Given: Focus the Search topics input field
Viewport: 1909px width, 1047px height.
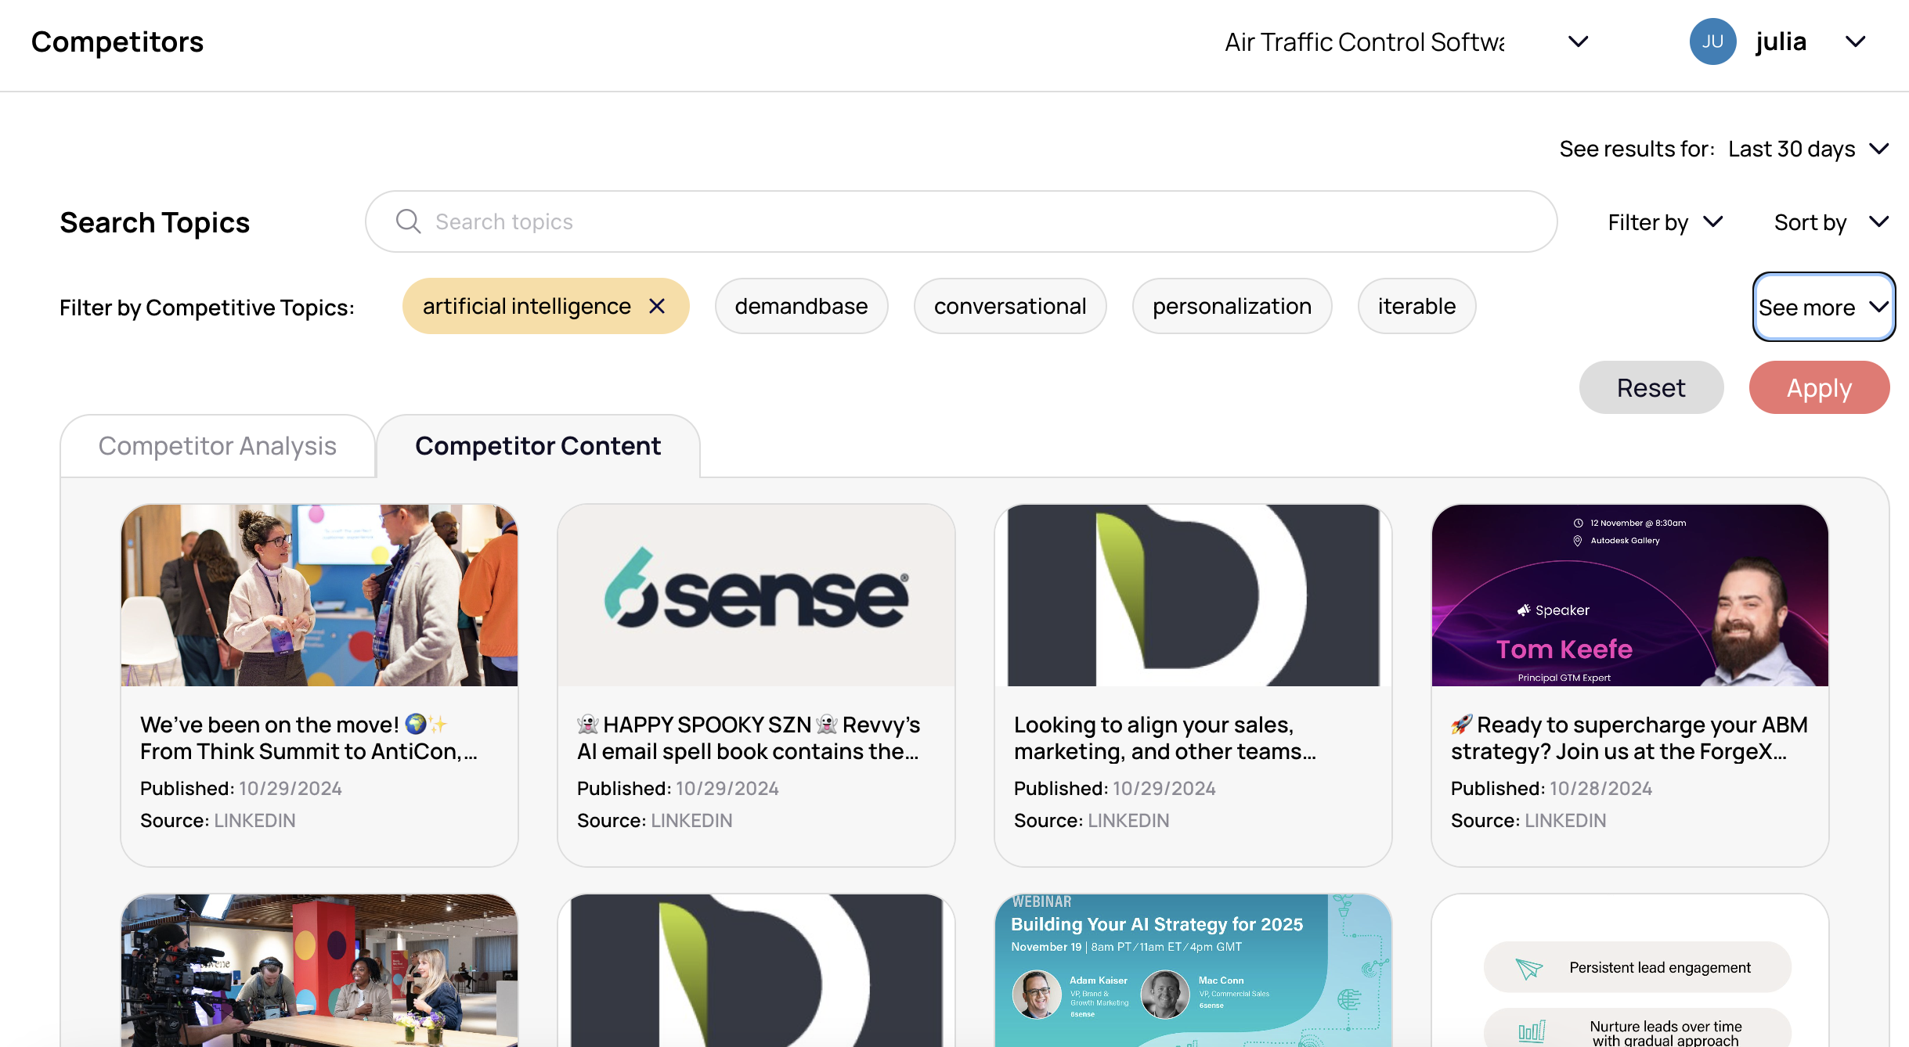Looking at the screenshot, I should pos(960,221).
